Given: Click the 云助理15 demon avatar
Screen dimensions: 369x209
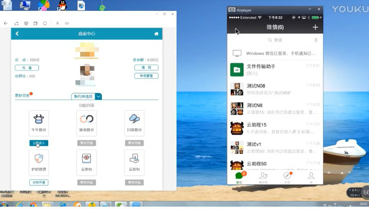Looking at the screenshot, I should [x=237, y=128].
